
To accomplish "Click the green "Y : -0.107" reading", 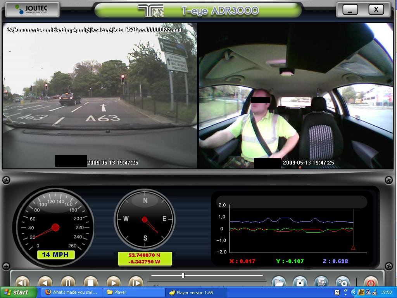I will 290,261.
